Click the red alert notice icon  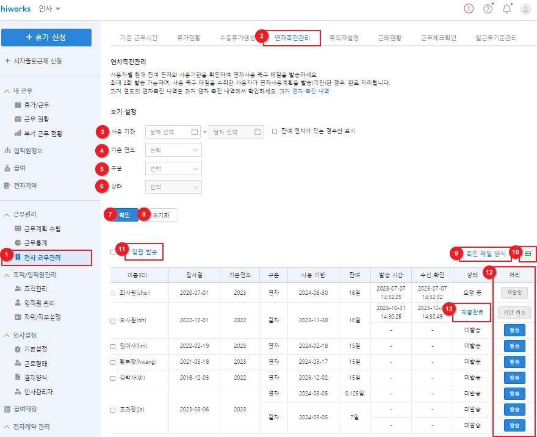pos(469,9)
